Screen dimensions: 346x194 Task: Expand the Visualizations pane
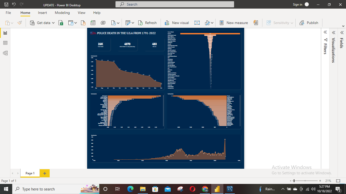click(x=334, y=32)
